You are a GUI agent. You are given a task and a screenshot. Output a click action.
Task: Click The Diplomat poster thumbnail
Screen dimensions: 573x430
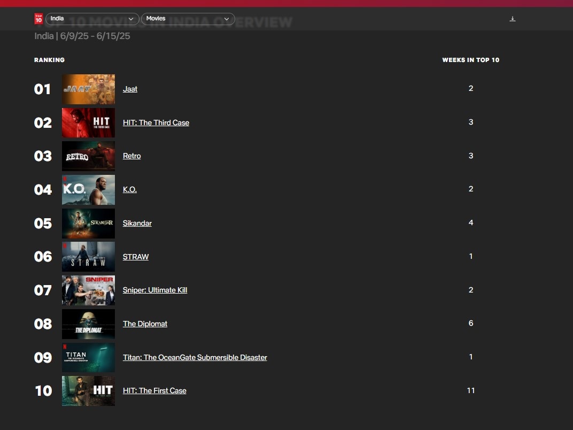[88, 324]
